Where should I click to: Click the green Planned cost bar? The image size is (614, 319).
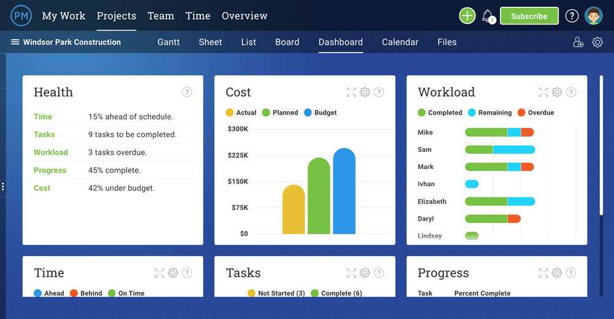pos(319,196)
